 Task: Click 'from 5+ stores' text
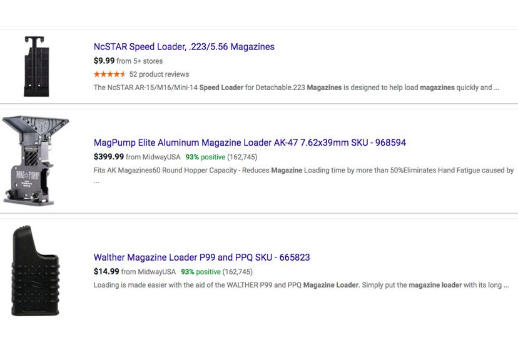tap(140, 61)
